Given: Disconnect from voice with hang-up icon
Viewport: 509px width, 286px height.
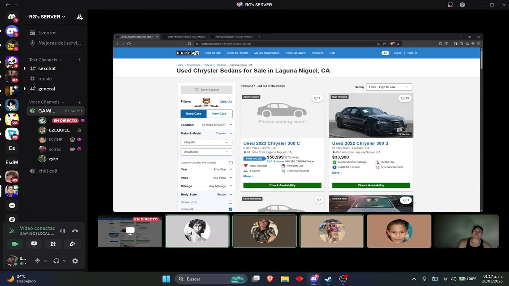Looking at the screenshot, I should click(75, 231).
